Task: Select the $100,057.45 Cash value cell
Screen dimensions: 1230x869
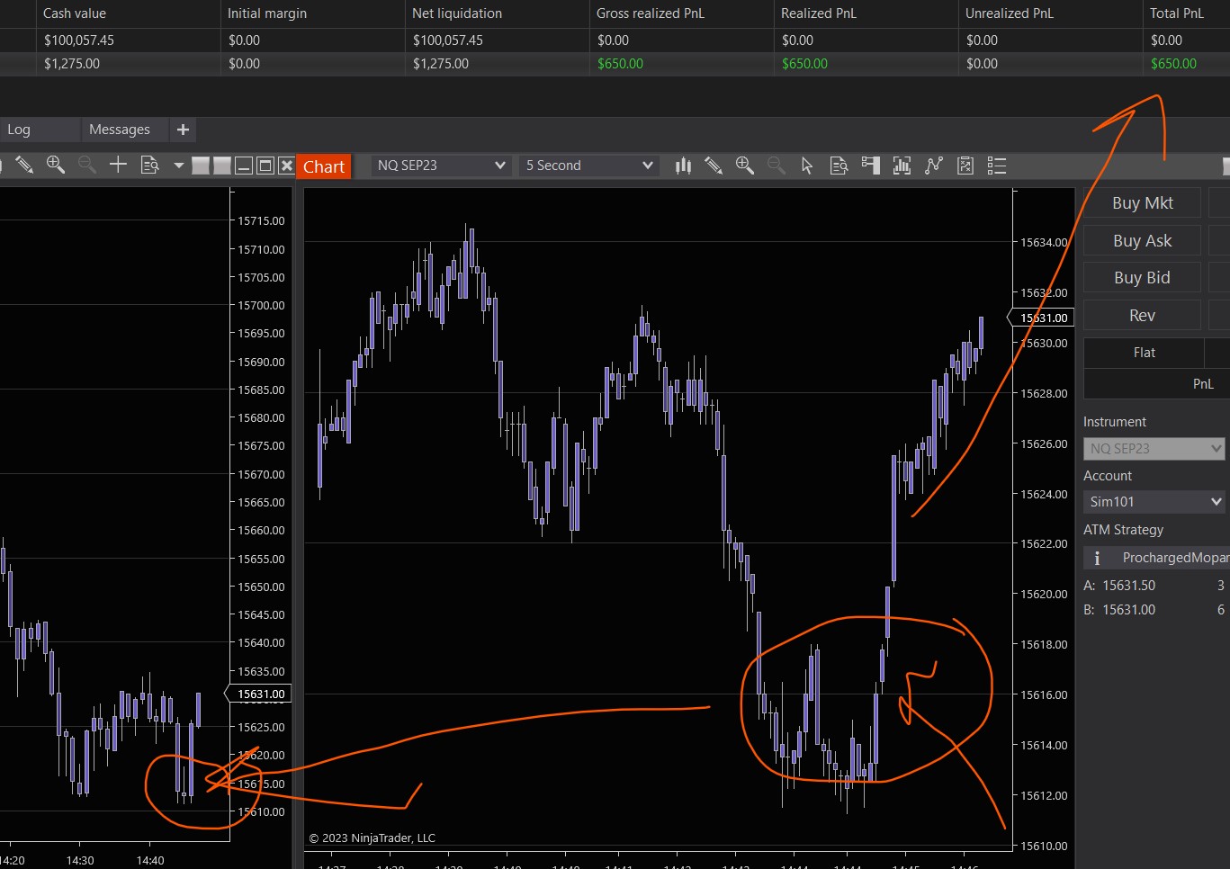Action: click(x=128, y=40)
